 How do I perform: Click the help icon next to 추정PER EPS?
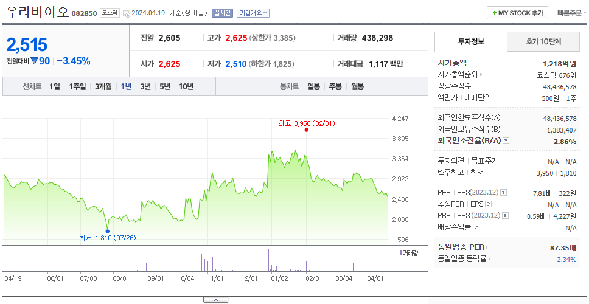point(489,204)
